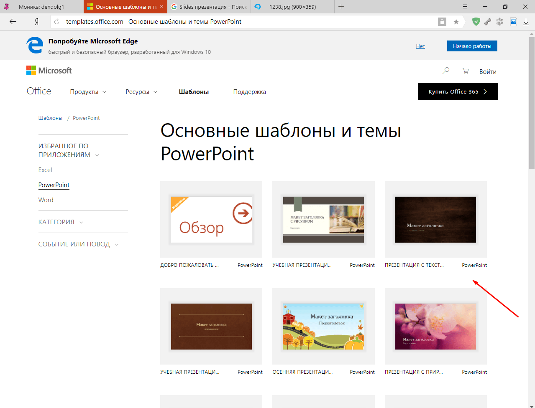Click the Начало работы button
Screen dimensions: 535x408
click(472, 46)
